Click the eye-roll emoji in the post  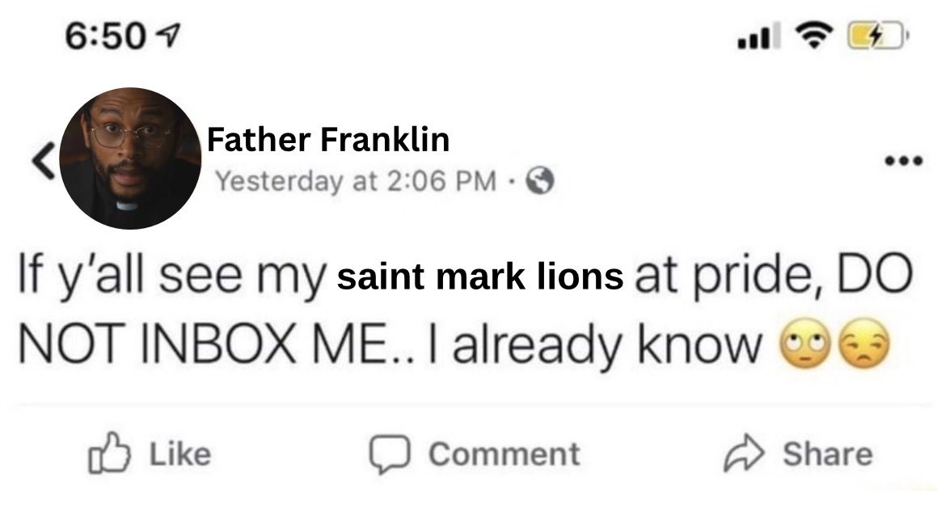[x=805, y=344]
